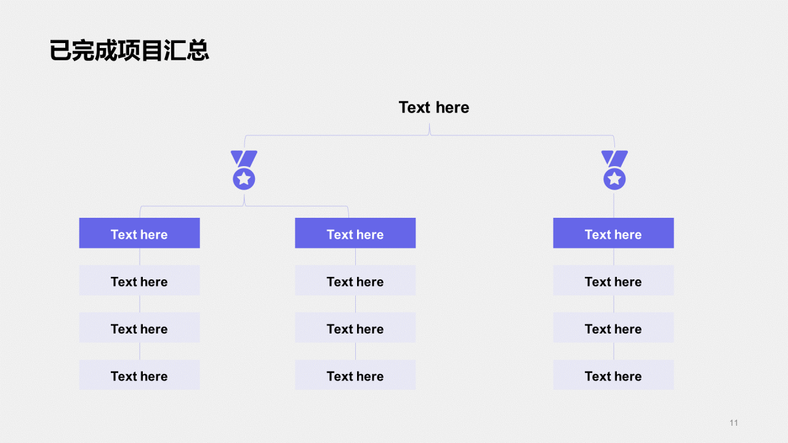Select the right medal icon
This screenshot has width=788, height=443.
[x=614, y=170]
